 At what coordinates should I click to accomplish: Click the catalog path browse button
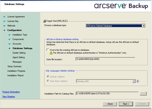tap(143, 94)
